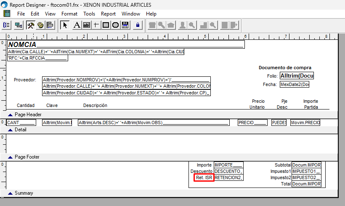Image resolution: width=345 pixels, height=206 pixels.
Task: Select the Alltrim(Provedor.NOMPROV) field
Action: pyautogui.click(x=126, y=80)
